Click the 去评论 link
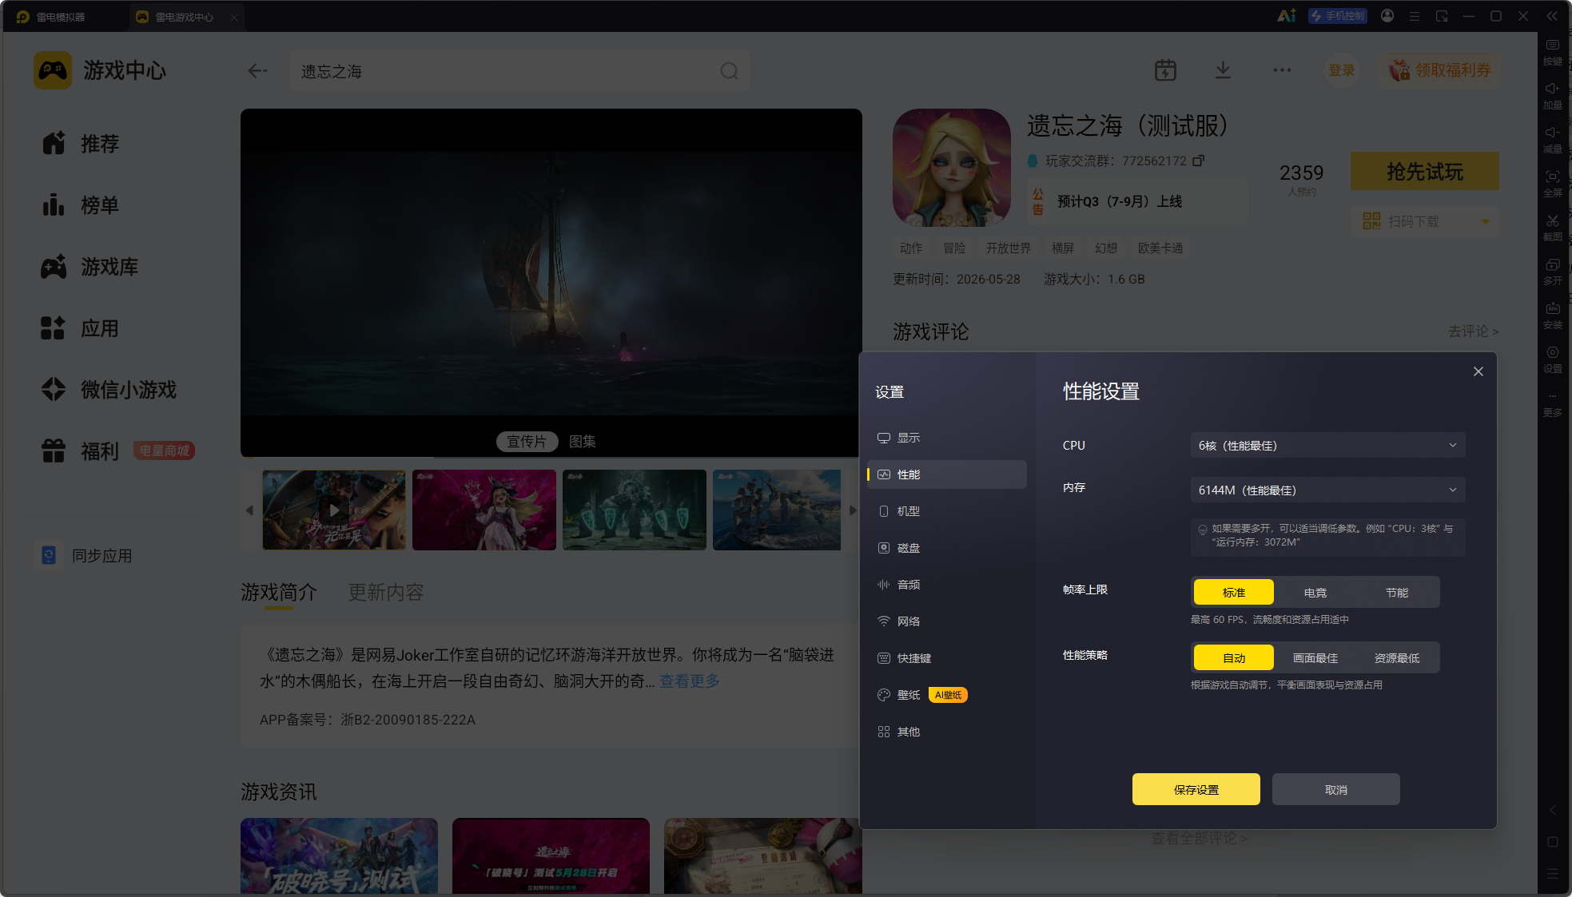The image size is (1572, 897). tap(1473, 331)
